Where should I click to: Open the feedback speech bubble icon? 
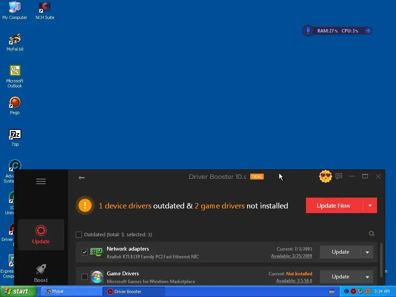click(339, 176)
